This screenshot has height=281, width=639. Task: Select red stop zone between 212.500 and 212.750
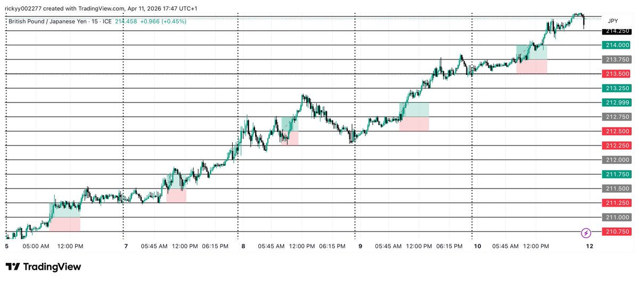pos(414,124)
